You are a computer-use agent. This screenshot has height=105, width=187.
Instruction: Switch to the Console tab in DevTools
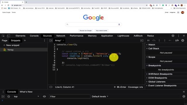pos(34,36)
